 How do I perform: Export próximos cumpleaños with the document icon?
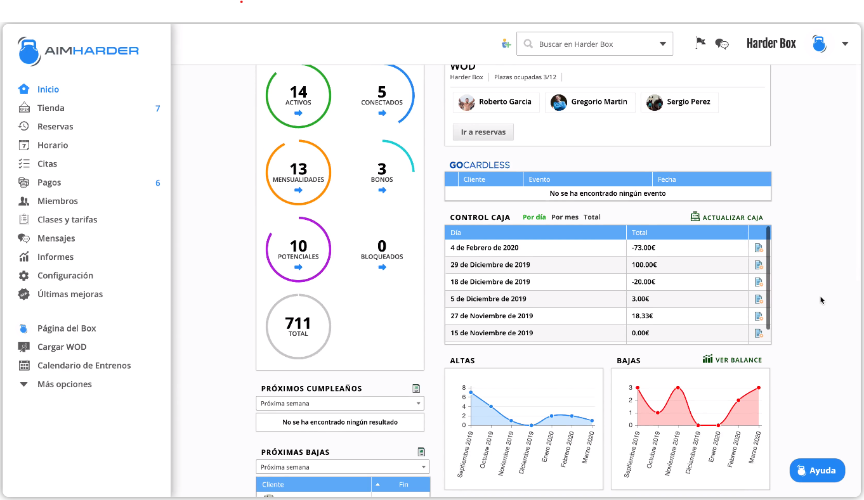point(416,388)
